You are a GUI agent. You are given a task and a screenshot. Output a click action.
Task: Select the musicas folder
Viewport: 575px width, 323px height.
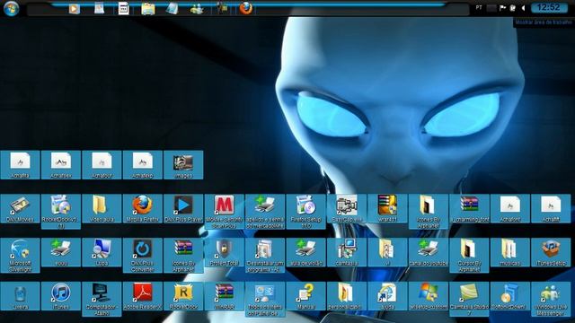[510, 252]
